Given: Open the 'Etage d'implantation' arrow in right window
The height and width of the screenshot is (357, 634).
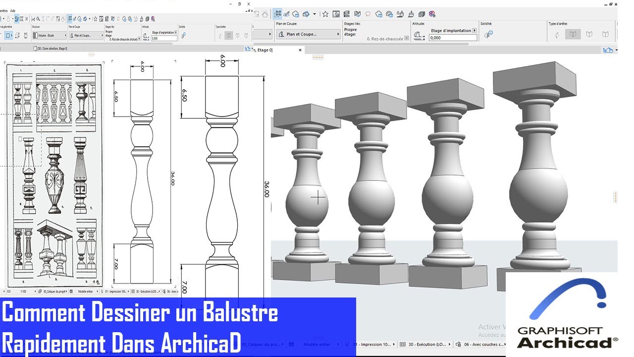Looking at the screenshot, I should pyautogui.click(x=475, y=30).
